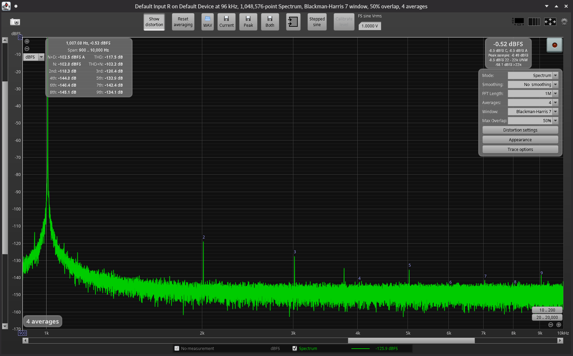Click the vertical scrollbar thumb

pos(5,167)
